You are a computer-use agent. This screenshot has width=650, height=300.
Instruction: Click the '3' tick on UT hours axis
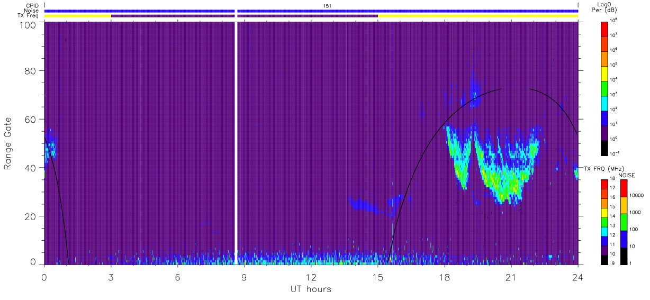[x=111, y=276]
